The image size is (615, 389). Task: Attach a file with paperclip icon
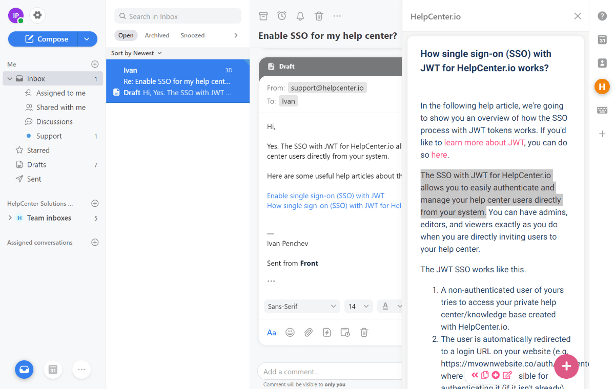309,332
